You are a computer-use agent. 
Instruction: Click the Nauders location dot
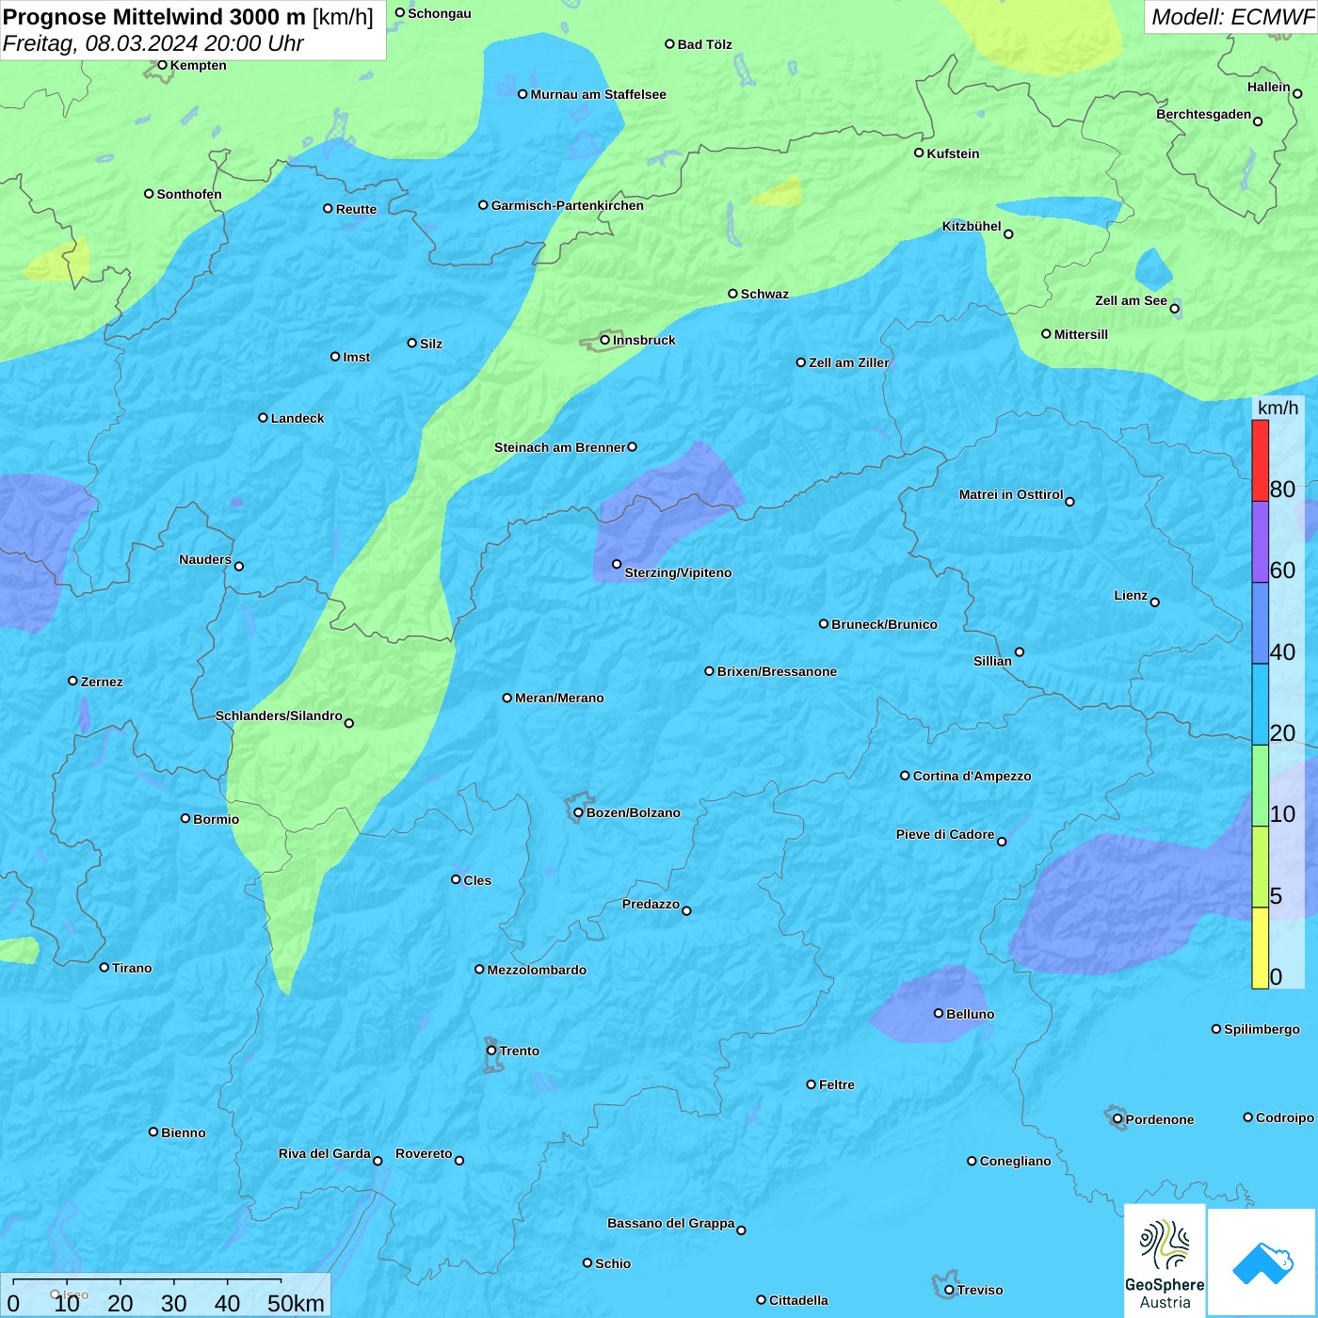pos(238,567)
